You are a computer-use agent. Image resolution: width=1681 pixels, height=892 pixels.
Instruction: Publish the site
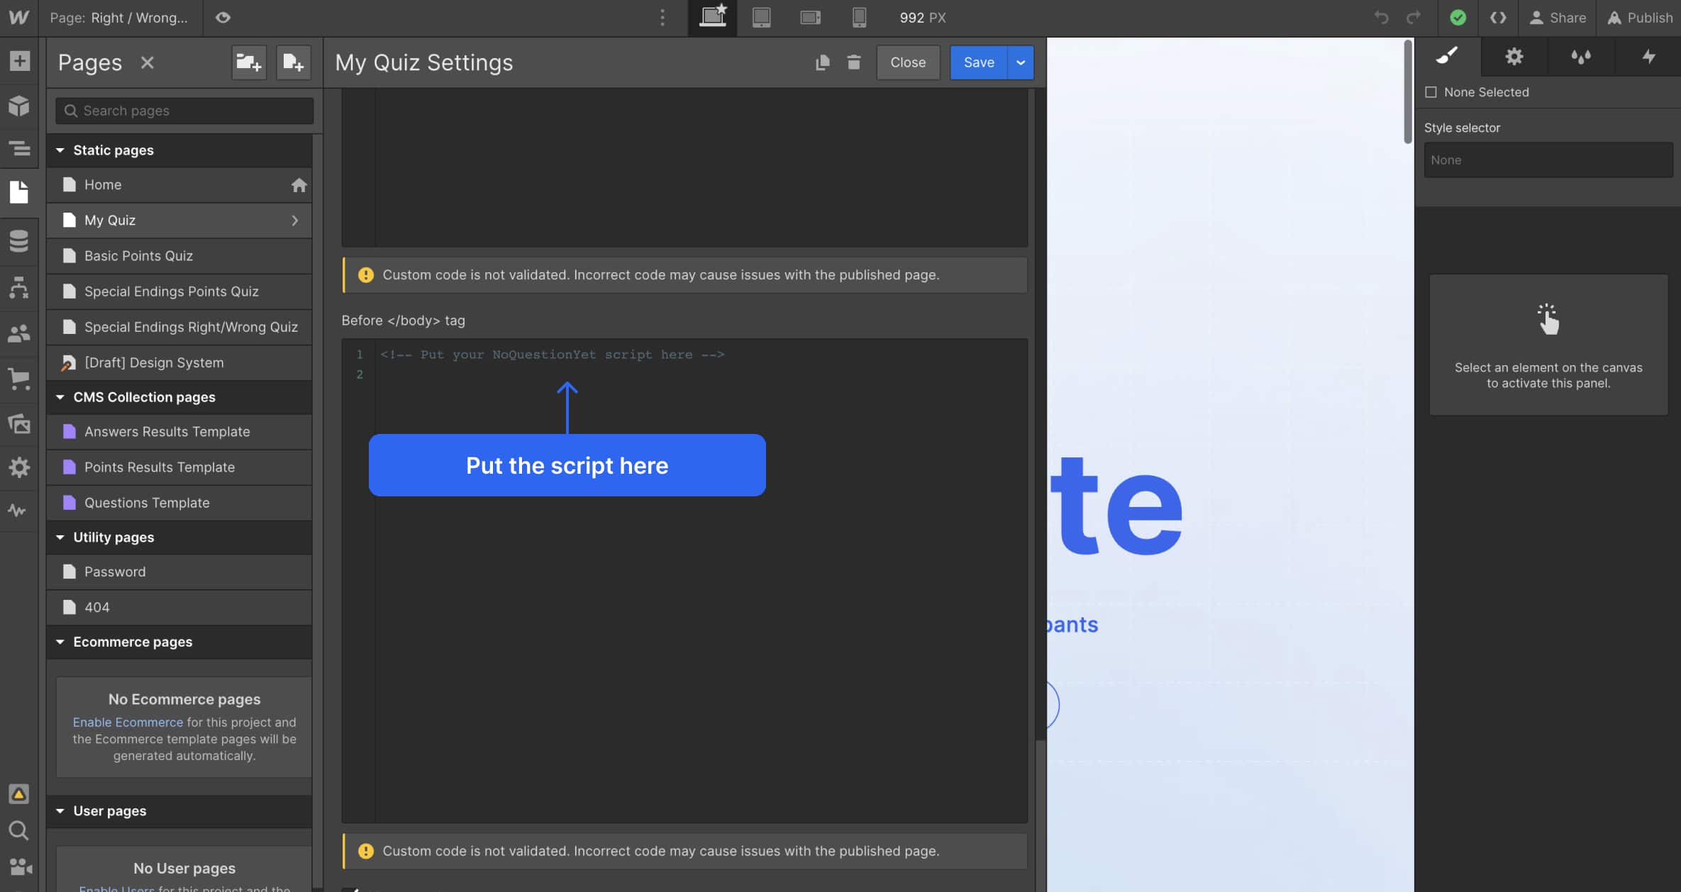[1640, 18]
